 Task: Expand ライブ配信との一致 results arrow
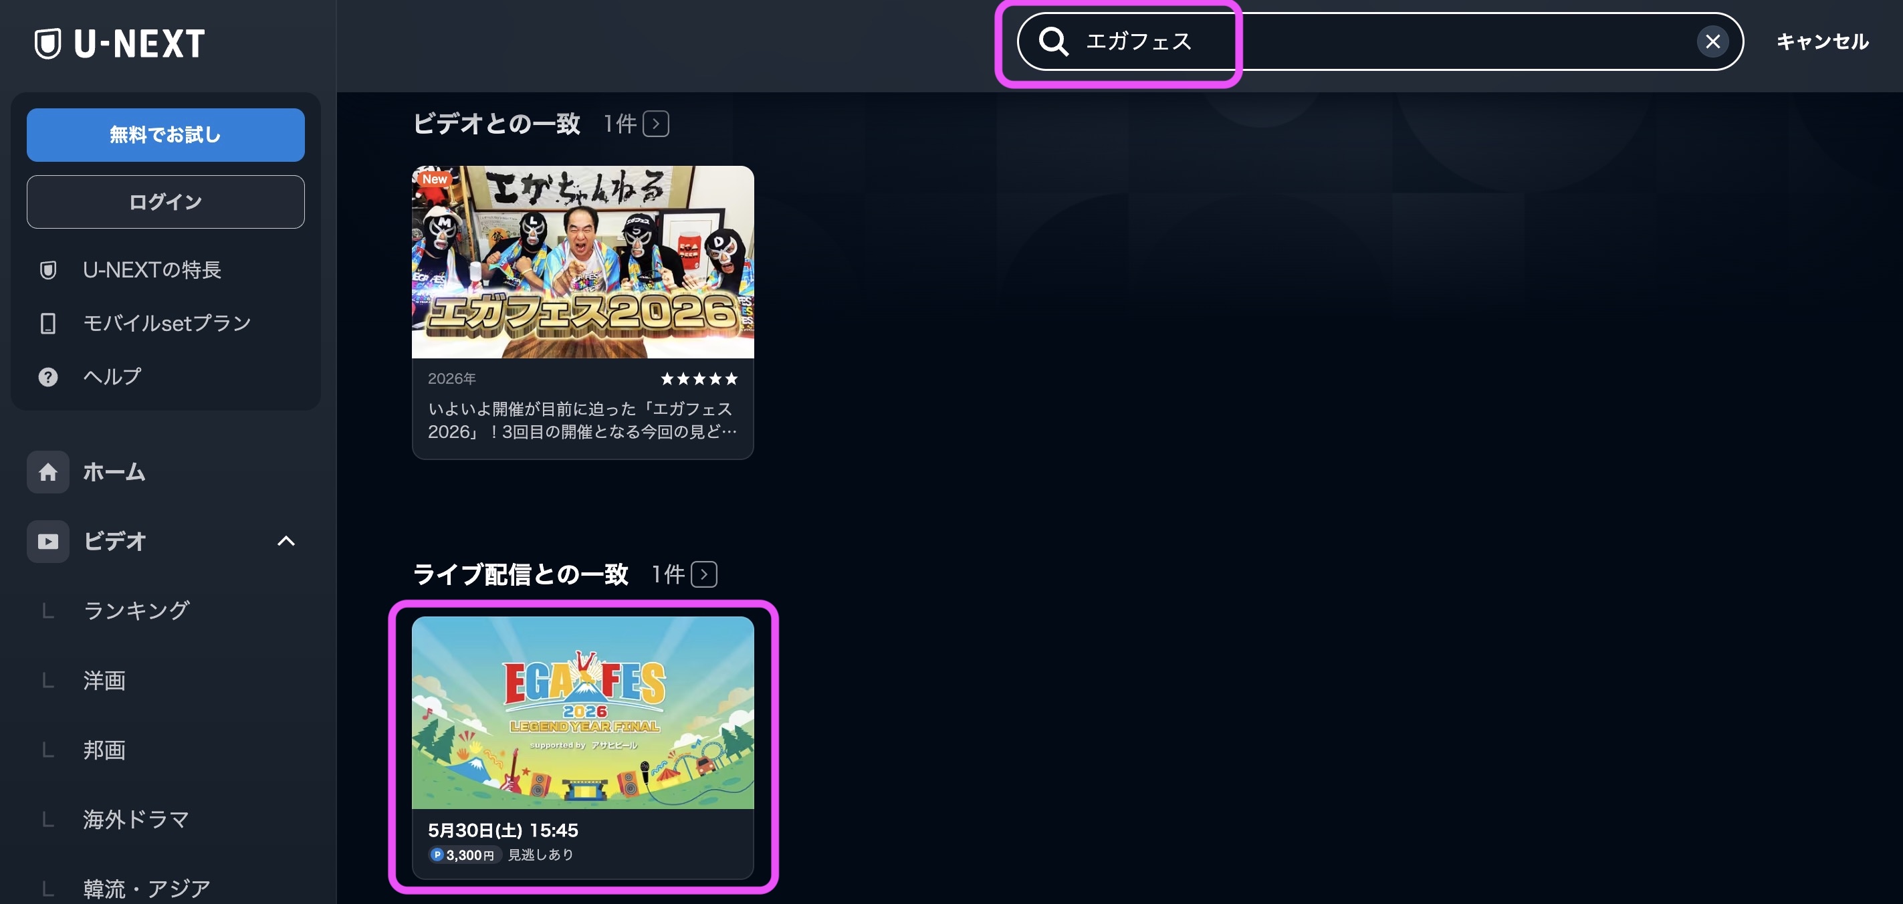pyautogui.click(x=704, y=574)
